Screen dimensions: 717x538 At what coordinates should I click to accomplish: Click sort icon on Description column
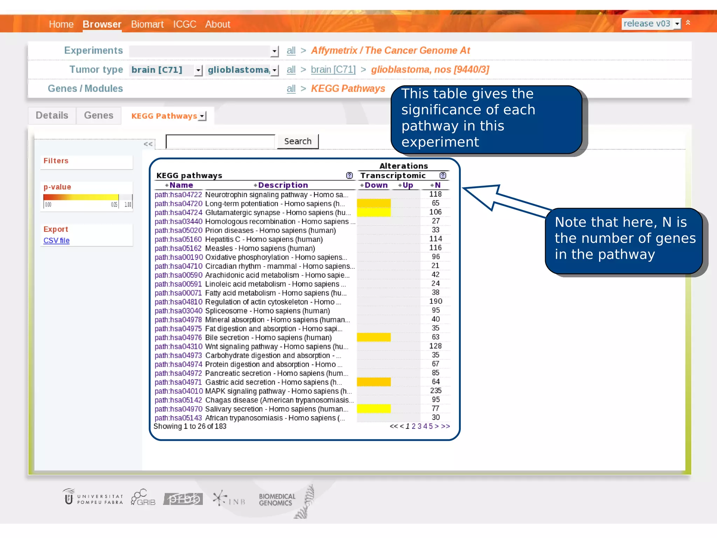[x=255, y=185]
